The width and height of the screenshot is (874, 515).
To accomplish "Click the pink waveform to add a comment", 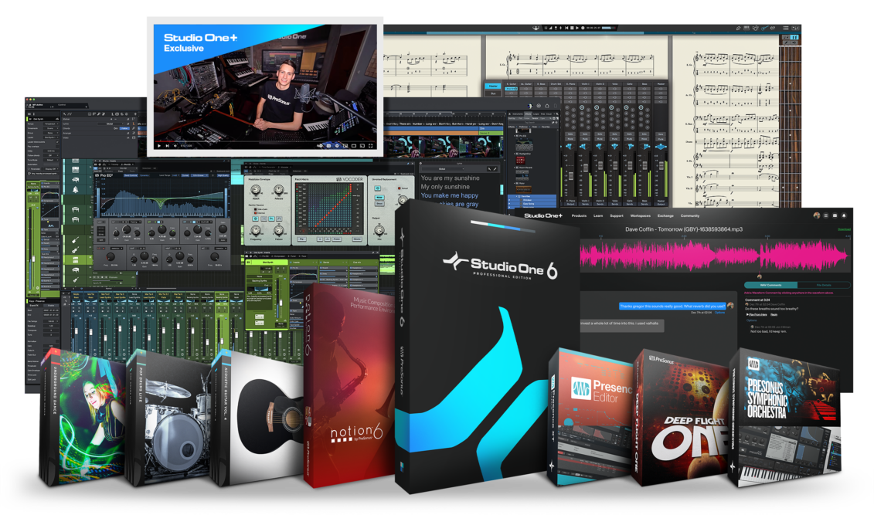I will point(714,256).
